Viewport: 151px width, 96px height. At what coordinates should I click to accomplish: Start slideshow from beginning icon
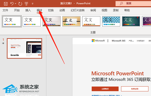point(26,4)
